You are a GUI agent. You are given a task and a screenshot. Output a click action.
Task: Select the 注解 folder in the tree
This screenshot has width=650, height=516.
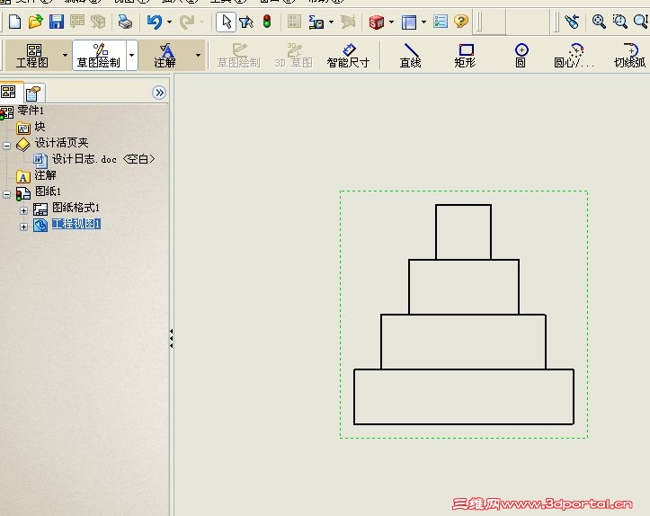coord(45,175)
